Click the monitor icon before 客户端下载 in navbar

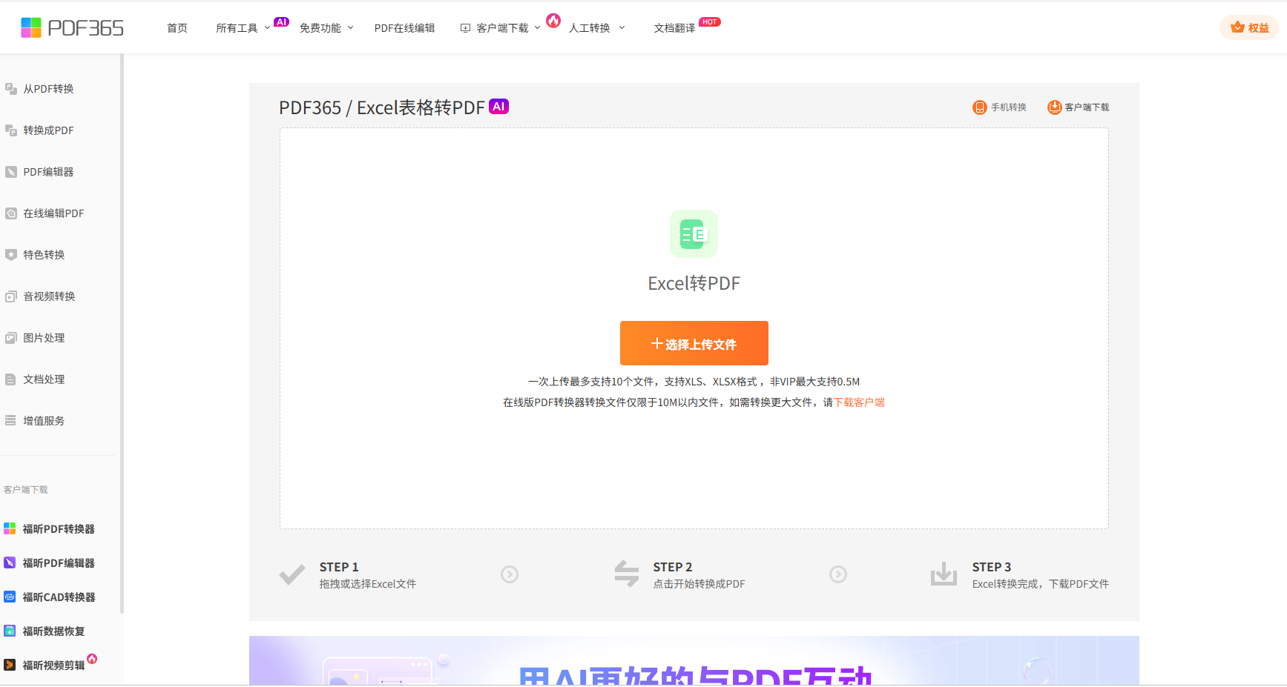(466, 28)
